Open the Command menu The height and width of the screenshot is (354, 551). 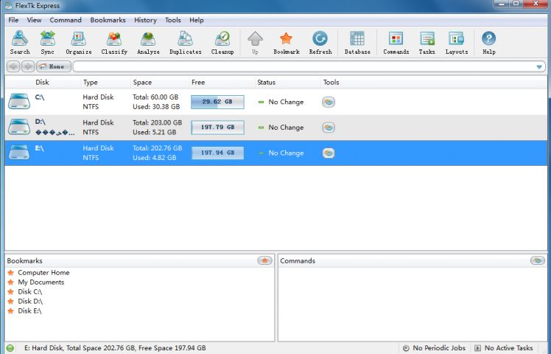tap(66, 20)
